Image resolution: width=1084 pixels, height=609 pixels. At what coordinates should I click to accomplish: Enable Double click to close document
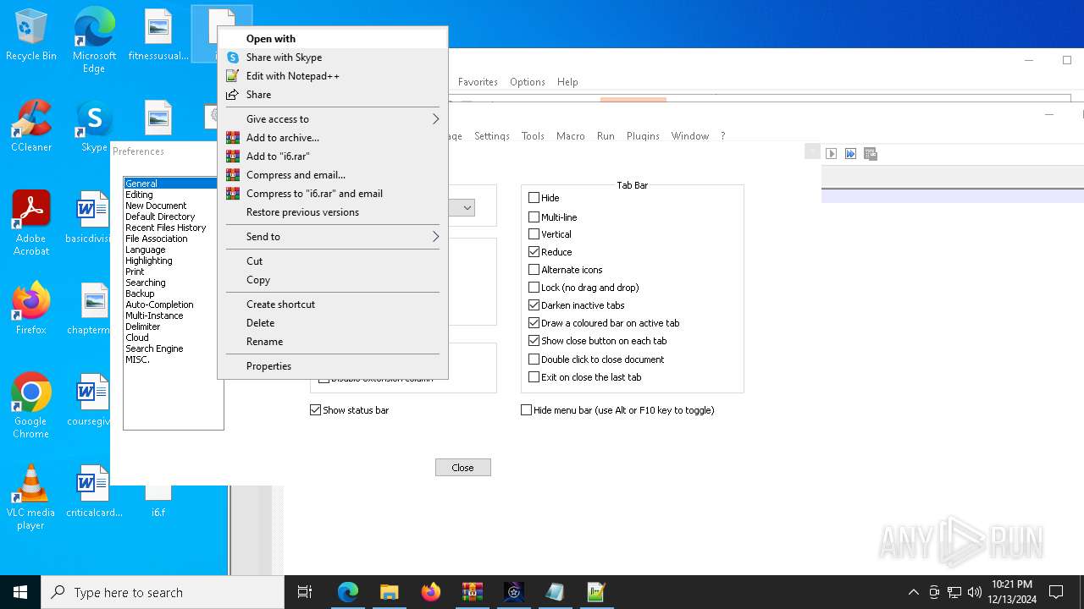point(534,359)
